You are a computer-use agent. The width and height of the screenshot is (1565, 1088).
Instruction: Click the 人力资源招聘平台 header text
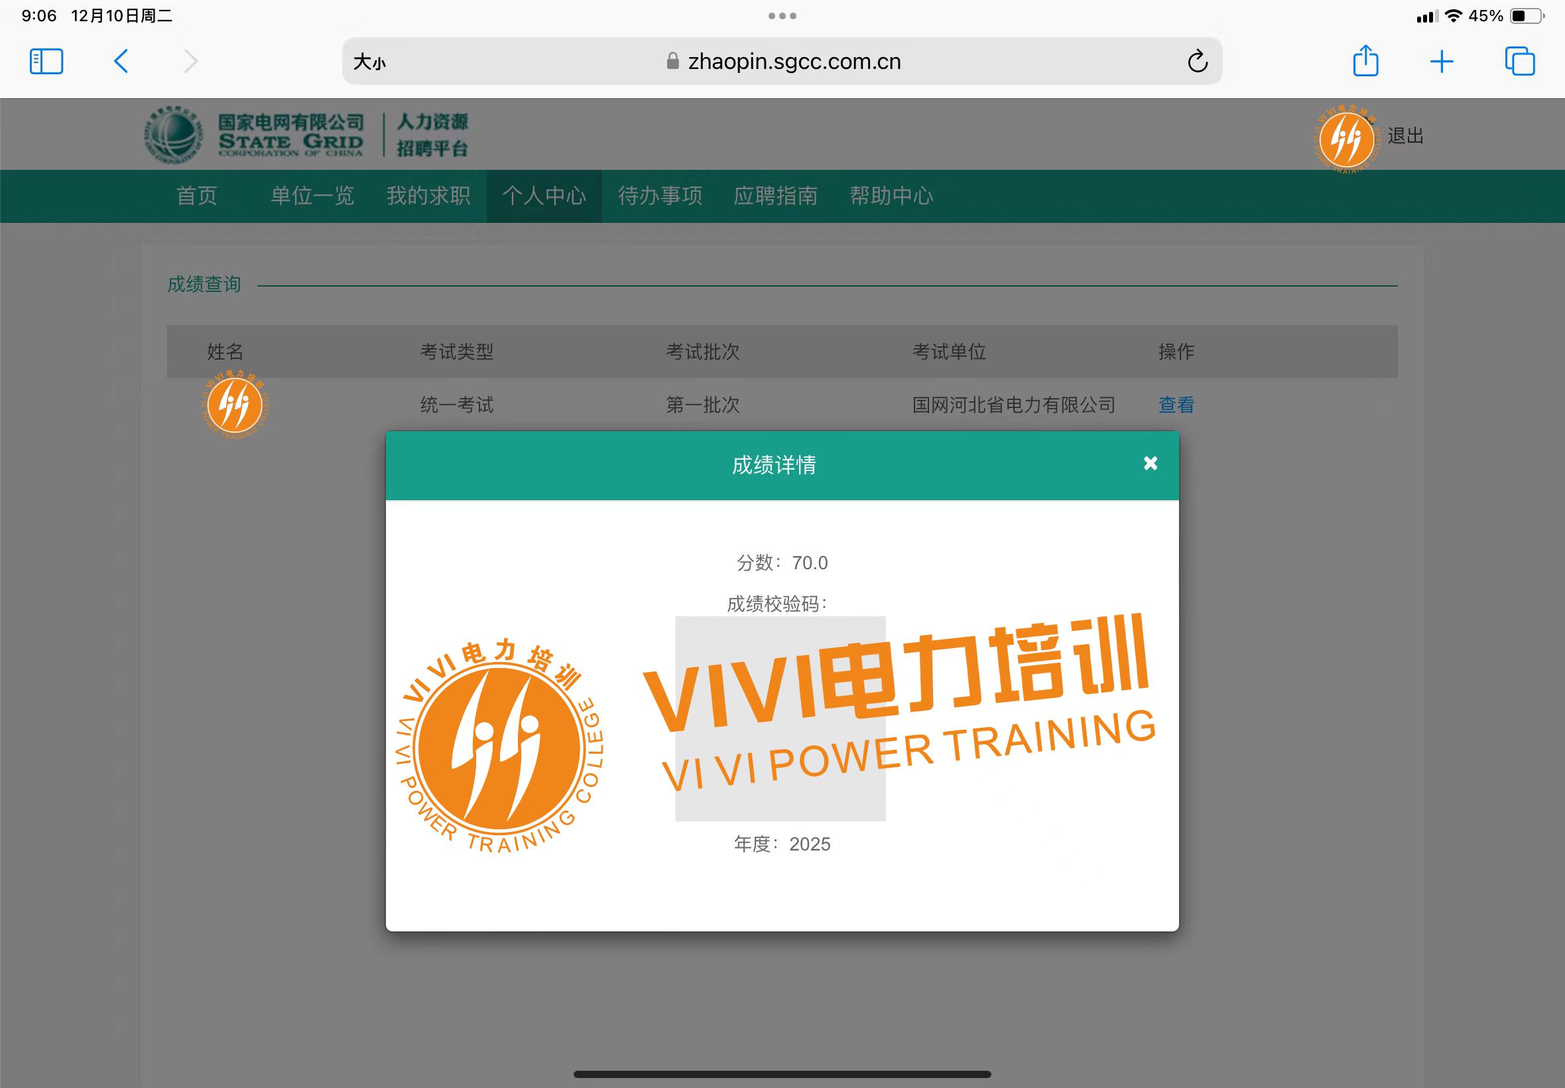pos(432,135)
